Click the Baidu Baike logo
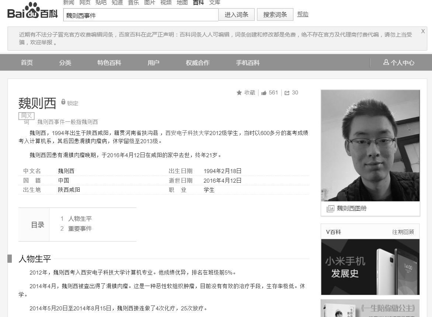The height and width of the screenshot is (317, 432). pos(32,11)
